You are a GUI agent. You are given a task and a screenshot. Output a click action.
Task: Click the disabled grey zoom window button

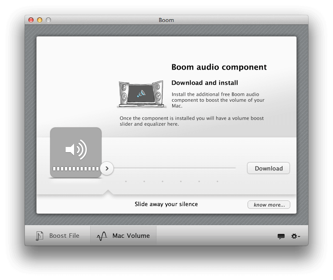(48, 20)
